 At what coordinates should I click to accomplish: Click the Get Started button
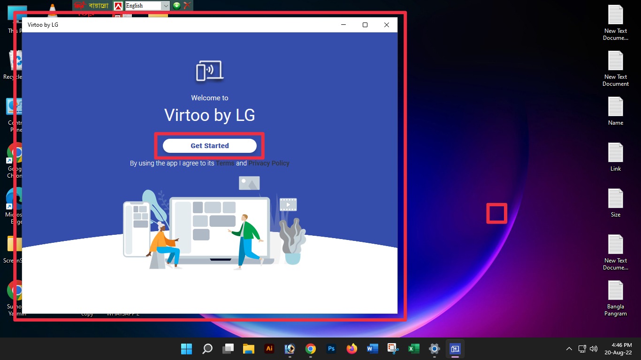coord(210,146)
